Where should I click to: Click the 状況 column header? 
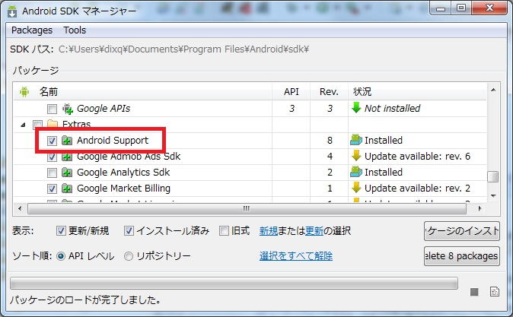[362, 92]
